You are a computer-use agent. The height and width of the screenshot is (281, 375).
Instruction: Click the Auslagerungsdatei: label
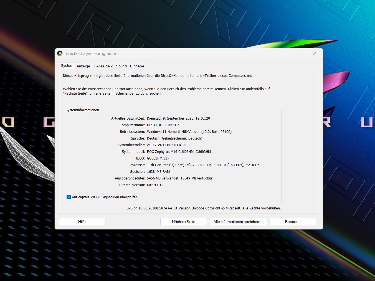pos(130,178)
